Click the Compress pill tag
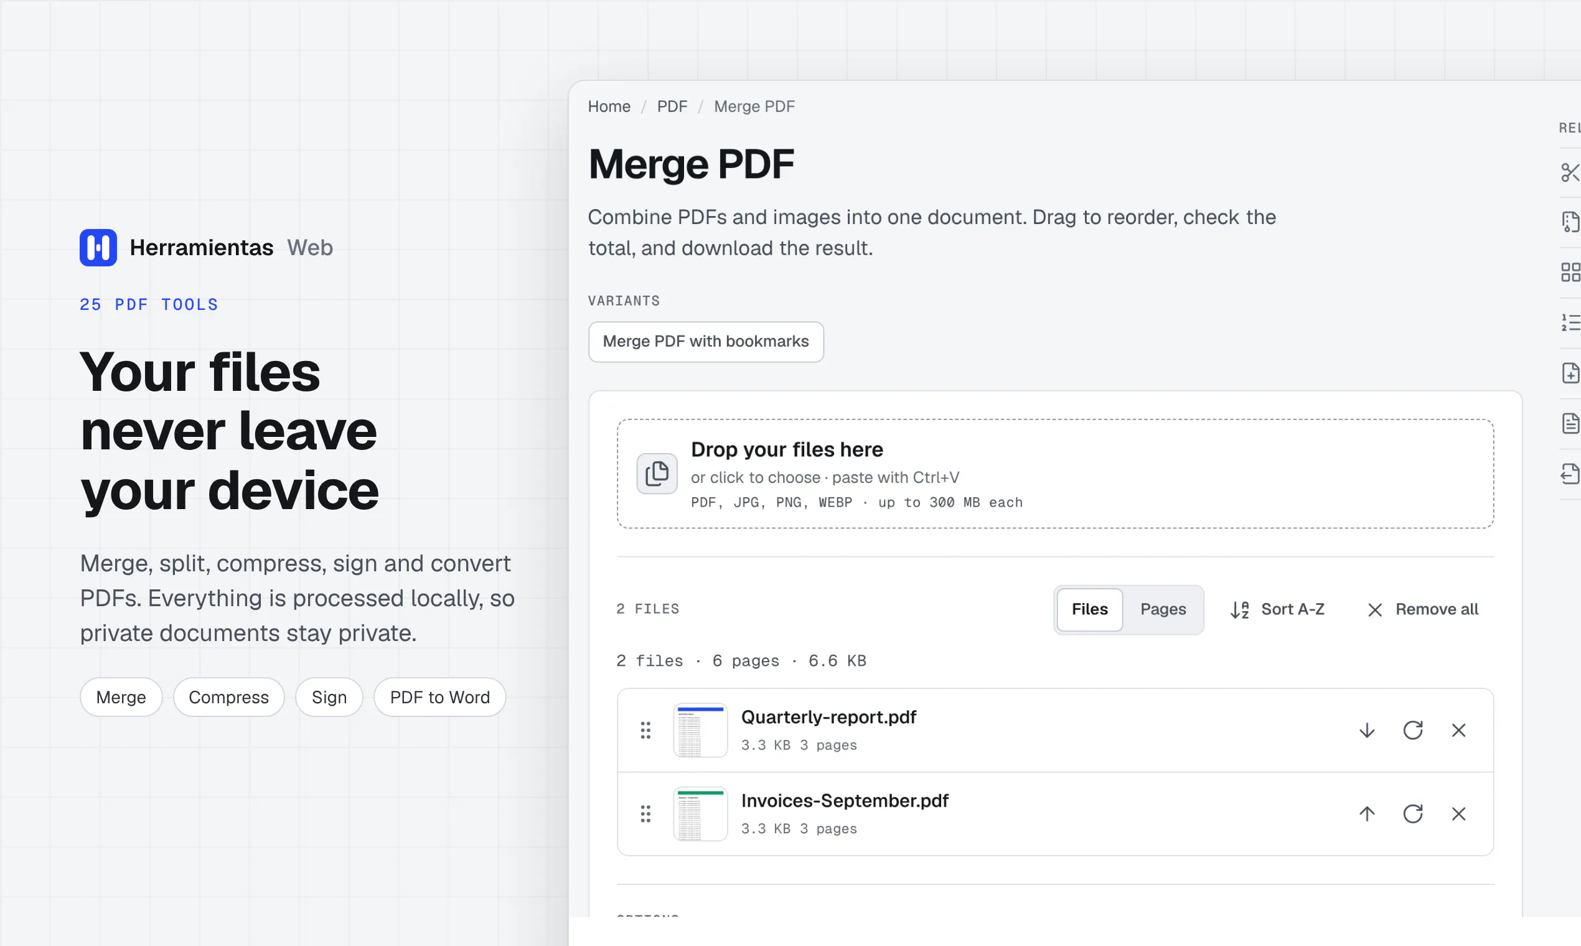This screenshot has width=1581, height=946. [x=229, y=697]
